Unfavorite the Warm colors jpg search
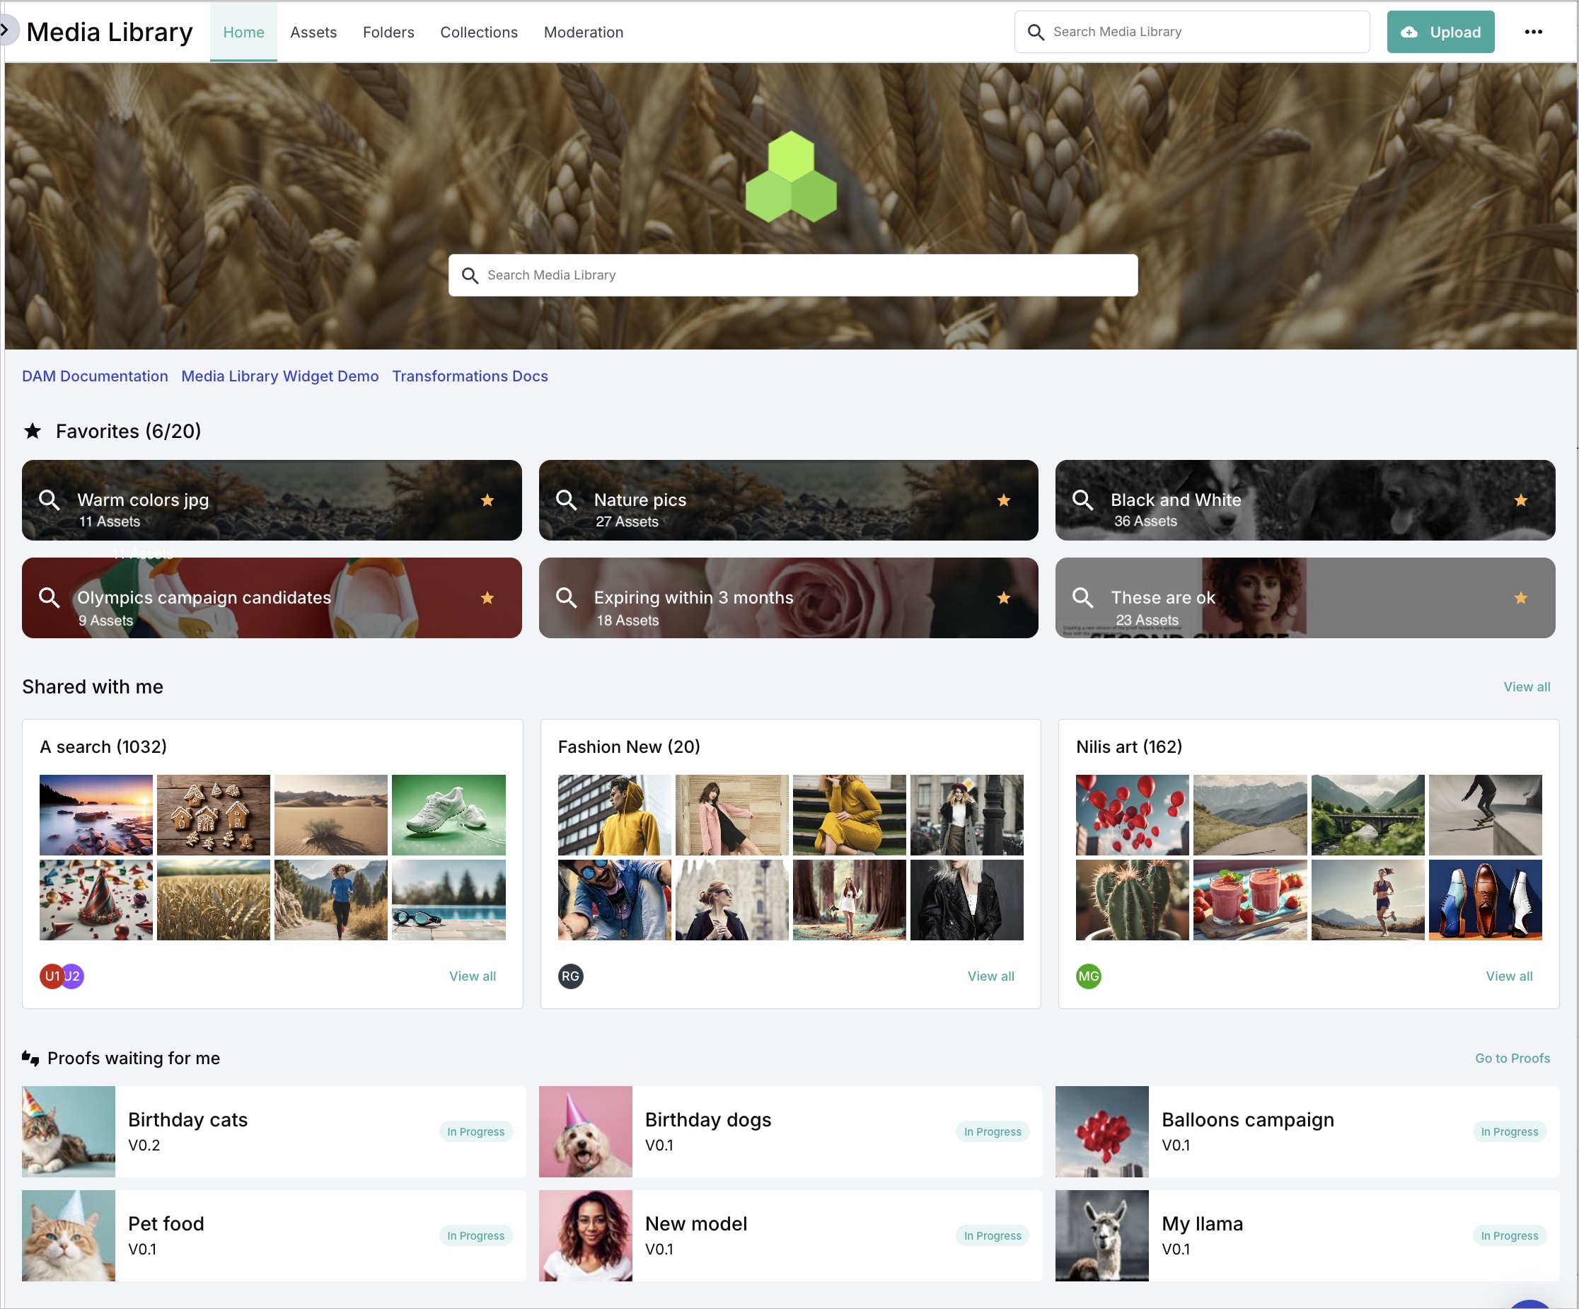1579x1309 pixels. coord(487,500)
